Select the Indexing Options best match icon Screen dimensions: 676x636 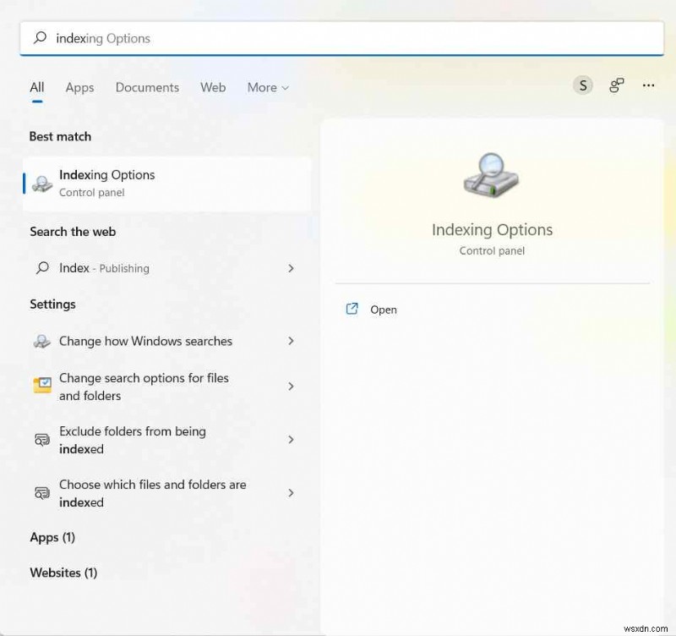point(41,183)
